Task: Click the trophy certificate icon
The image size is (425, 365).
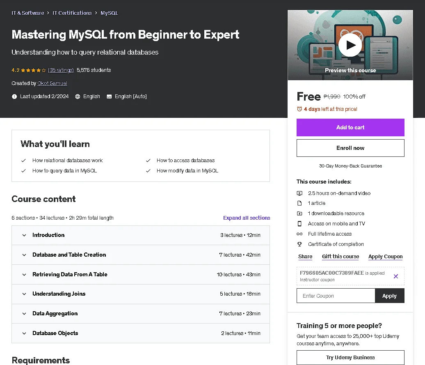Action: pos(299,244)
